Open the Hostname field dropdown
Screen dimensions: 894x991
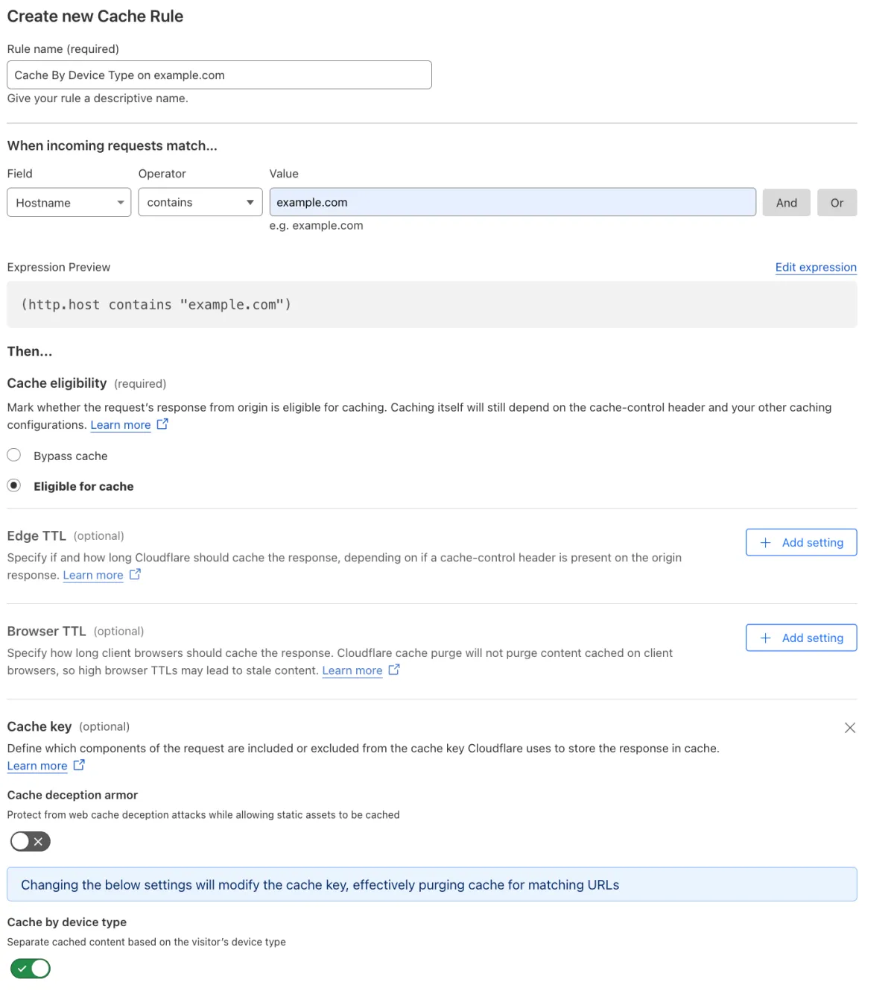click(x=69, y=203)
